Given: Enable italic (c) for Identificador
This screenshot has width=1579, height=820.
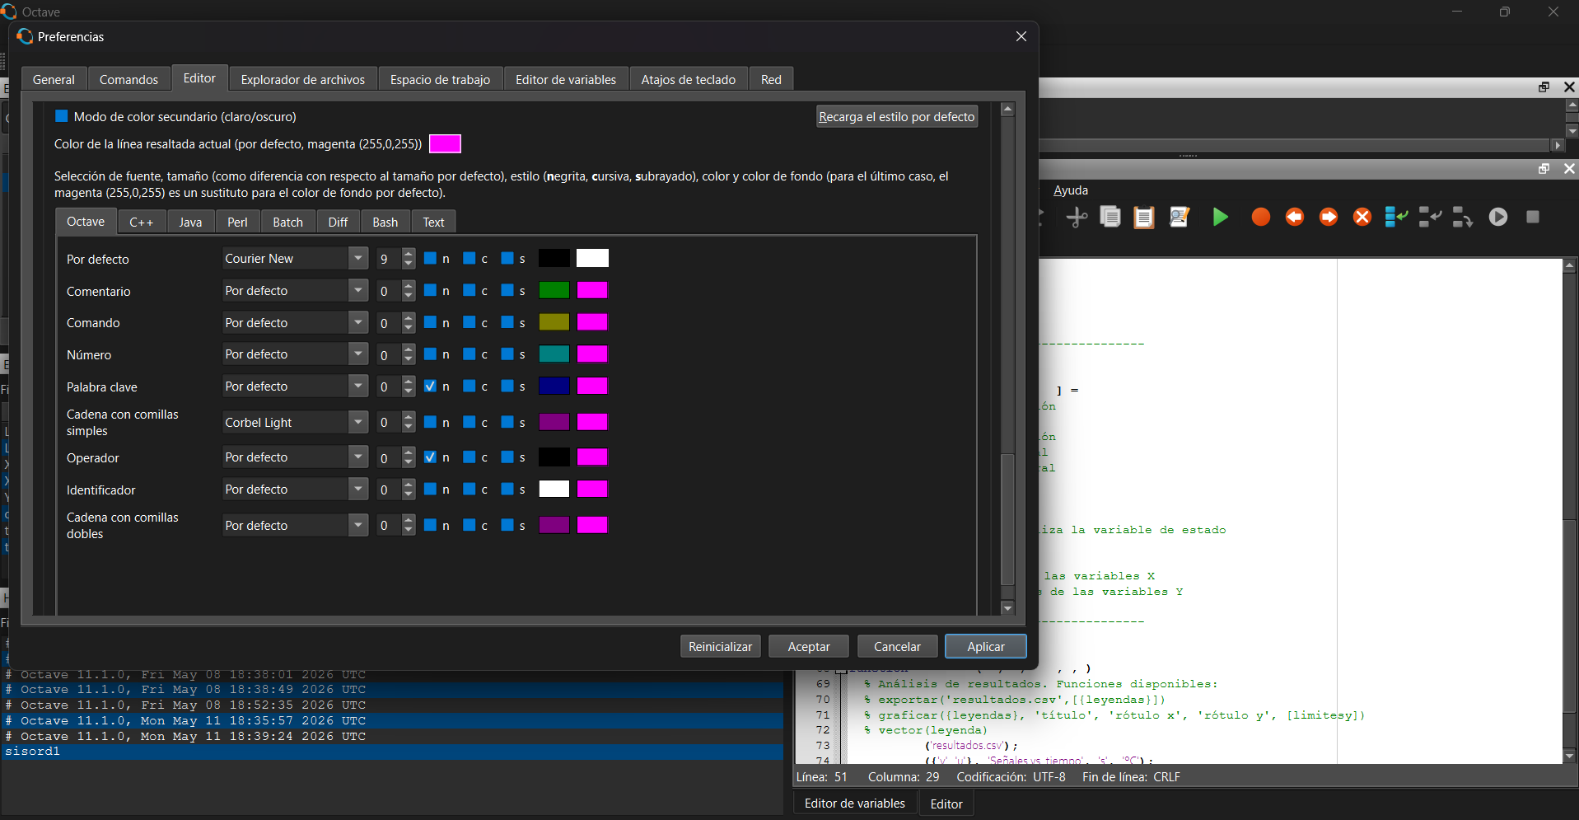Looking at the screenshot, I should pos(469,489).
